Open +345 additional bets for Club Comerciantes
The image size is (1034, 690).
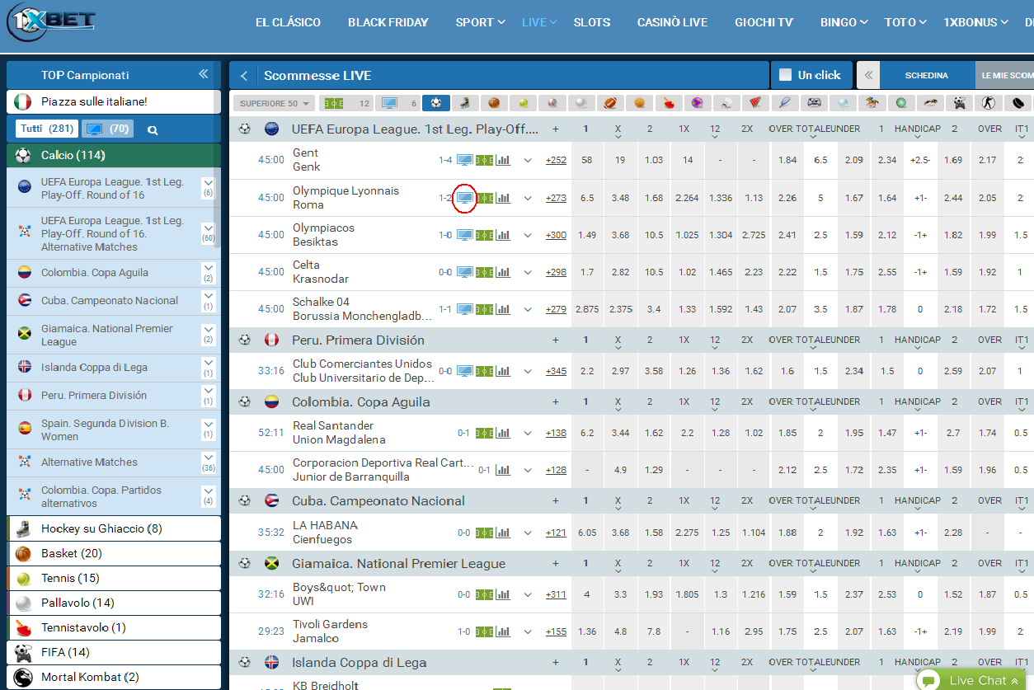coord(557,371)
